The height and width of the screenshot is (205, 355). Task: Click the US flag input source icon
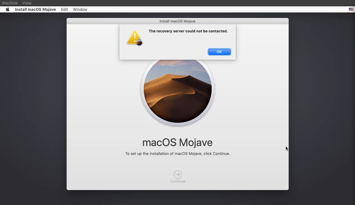click(351, 9)
